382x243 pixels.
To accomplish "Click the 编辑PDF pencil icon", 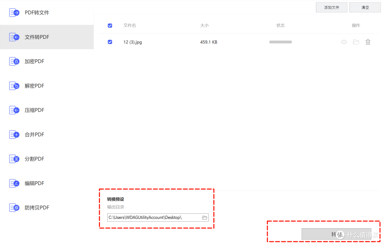I will (x=14, y=183).
